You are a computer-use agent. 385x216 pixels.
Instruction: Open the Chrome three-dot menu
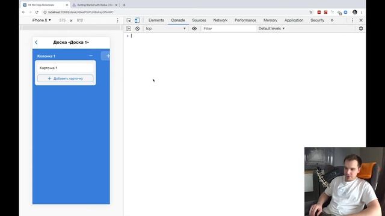[362, 12]
